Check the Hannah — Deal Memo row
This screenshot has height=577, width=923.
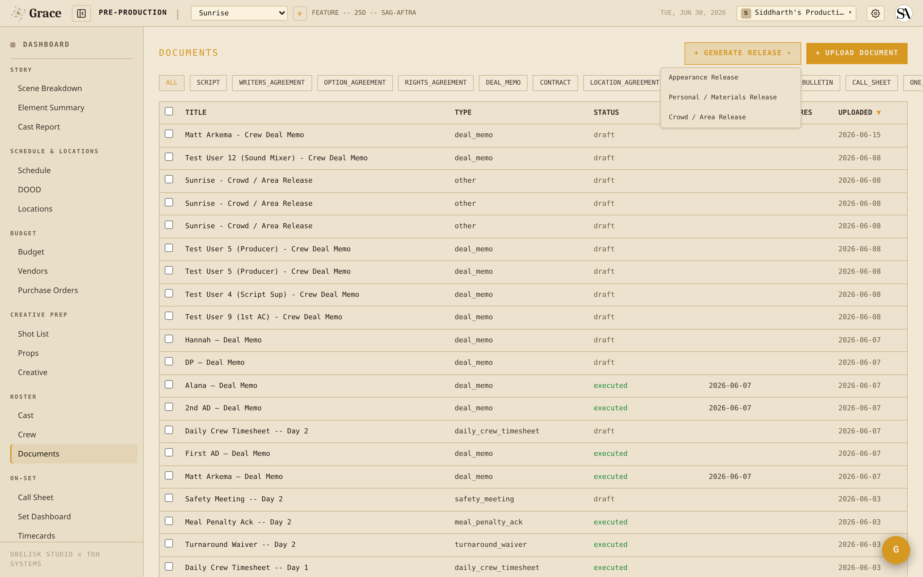[169, 339]
